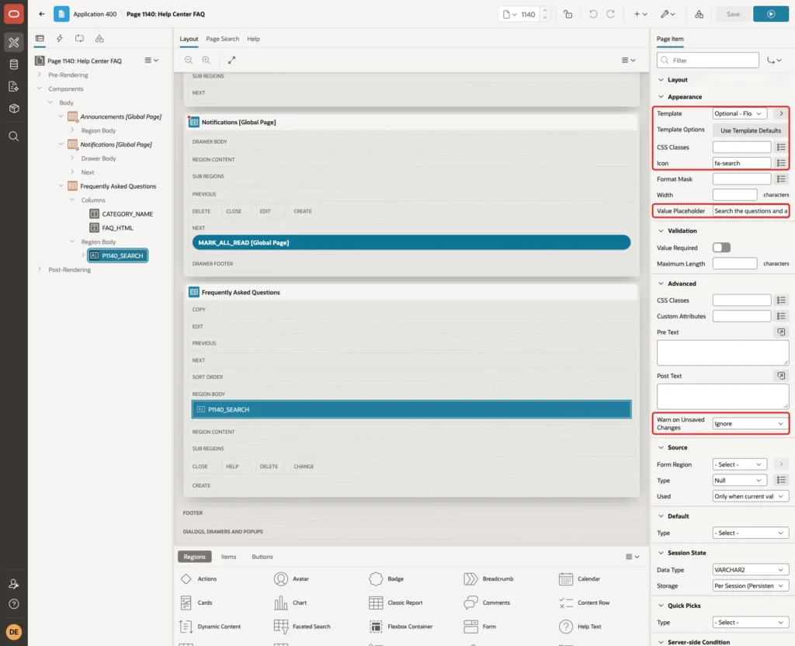Image resolution: width=795 pixels, height=646 pixels.
Task: Click the Oracle logo at top left
Action: (x=14, y=14)
